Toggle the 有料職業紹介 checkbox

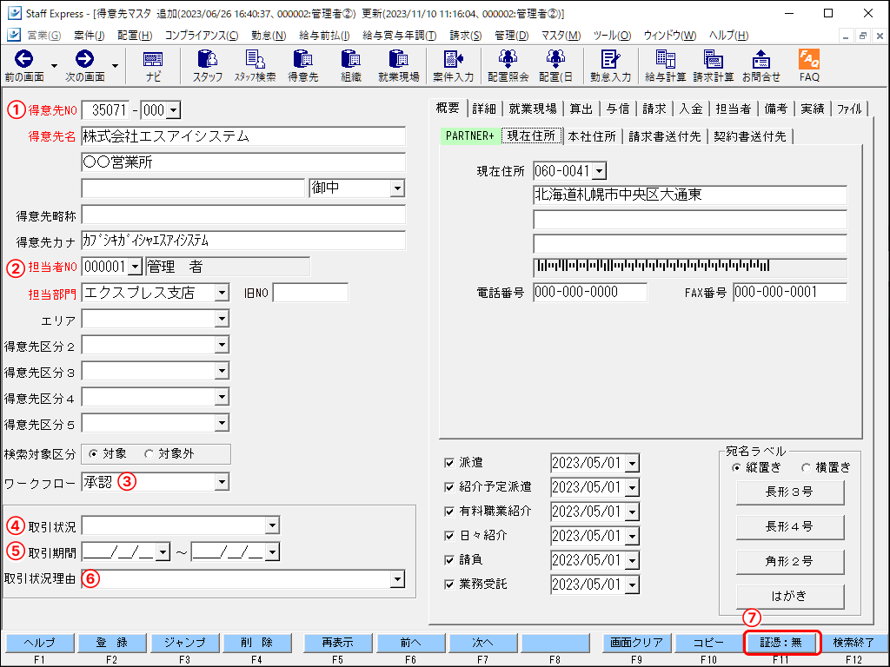(x=449, y=512)
